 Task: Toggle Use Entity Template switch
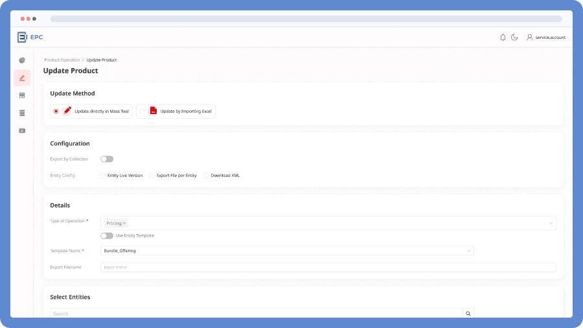click(107, 236)
